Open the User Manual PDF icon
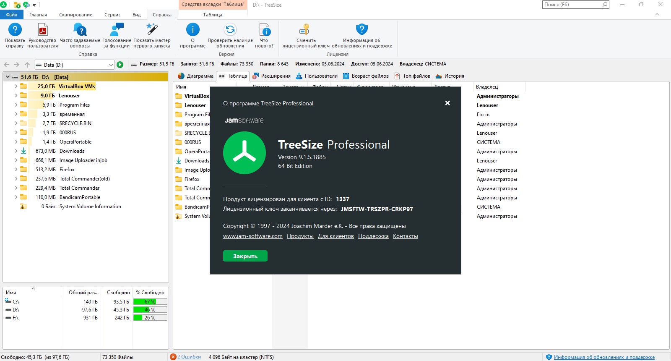Viewport: 671px width, 361px height. [43, 30]
